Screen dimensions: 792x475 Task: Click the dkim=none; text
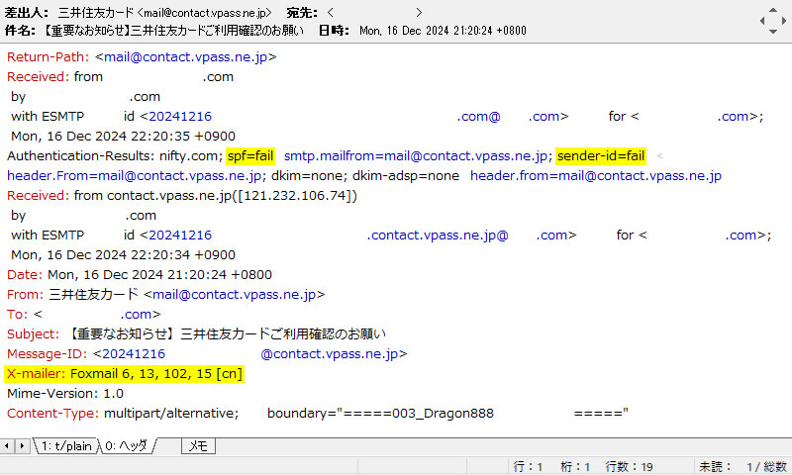308,176
